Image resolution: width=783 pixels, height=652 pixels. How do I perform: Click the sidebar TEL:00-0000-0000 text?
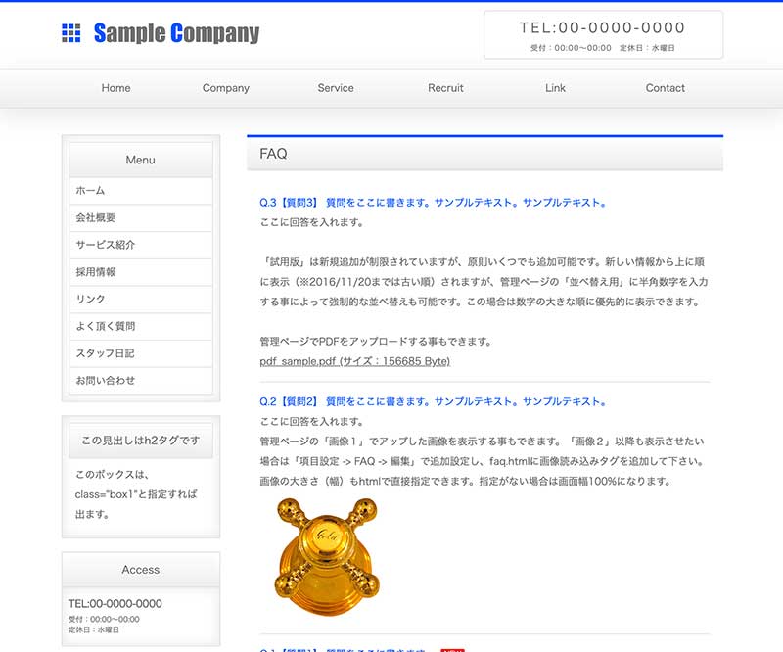[x=115, y=603]
